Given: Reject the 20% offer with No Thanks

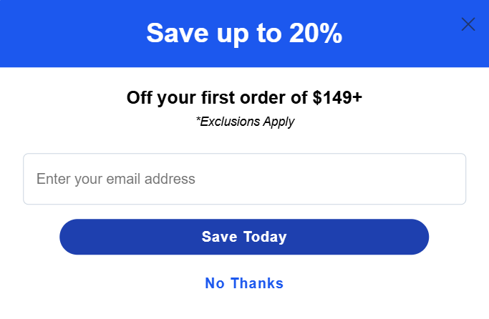Looking at the screenshot, I should point(244,283).
